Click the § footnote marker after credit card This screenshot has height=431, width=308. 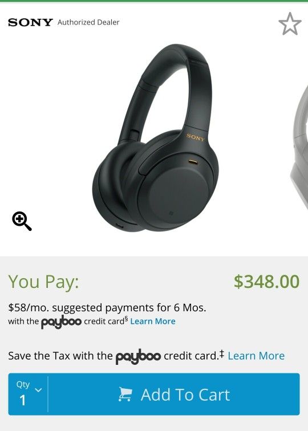pyautogui.click(x=126, y=319)
